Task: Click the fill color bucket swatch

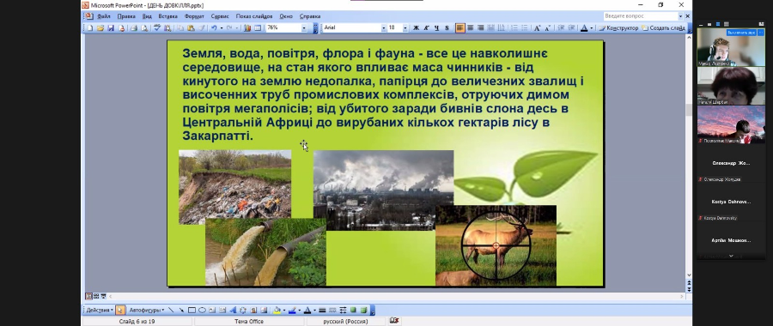Action: [277, 311]
